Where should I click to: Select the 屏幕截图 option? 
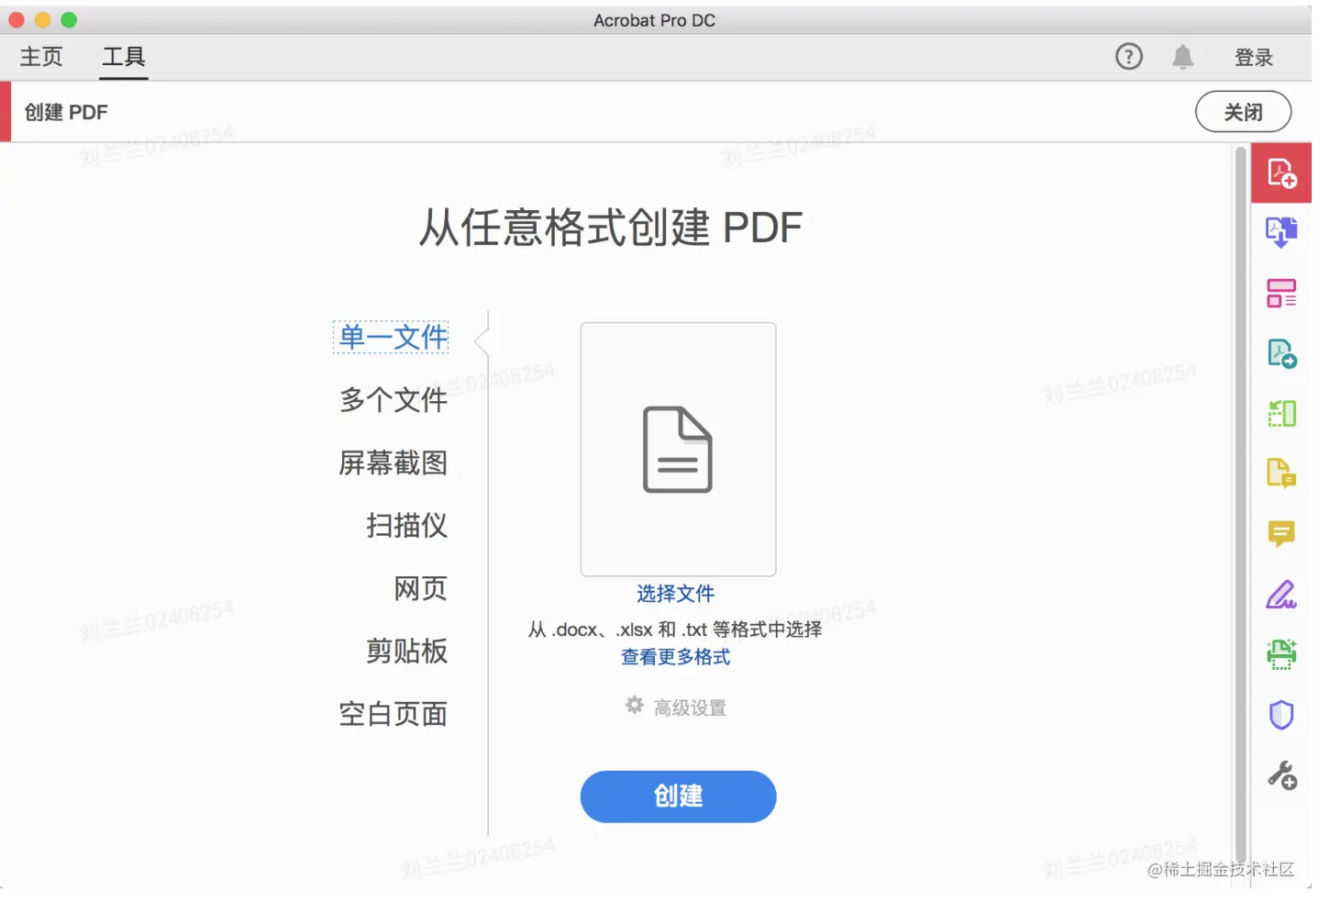pyautogui.click(x=393, y=463)
